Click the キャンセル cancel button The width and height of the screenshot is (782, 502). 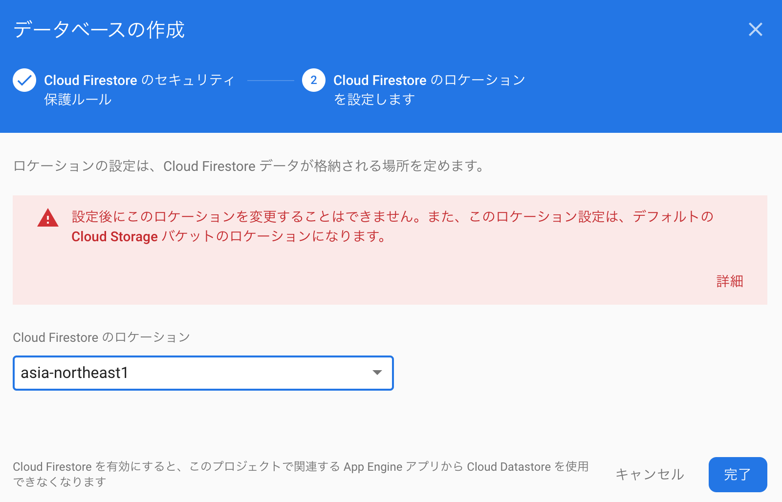[x=650, y=474]
